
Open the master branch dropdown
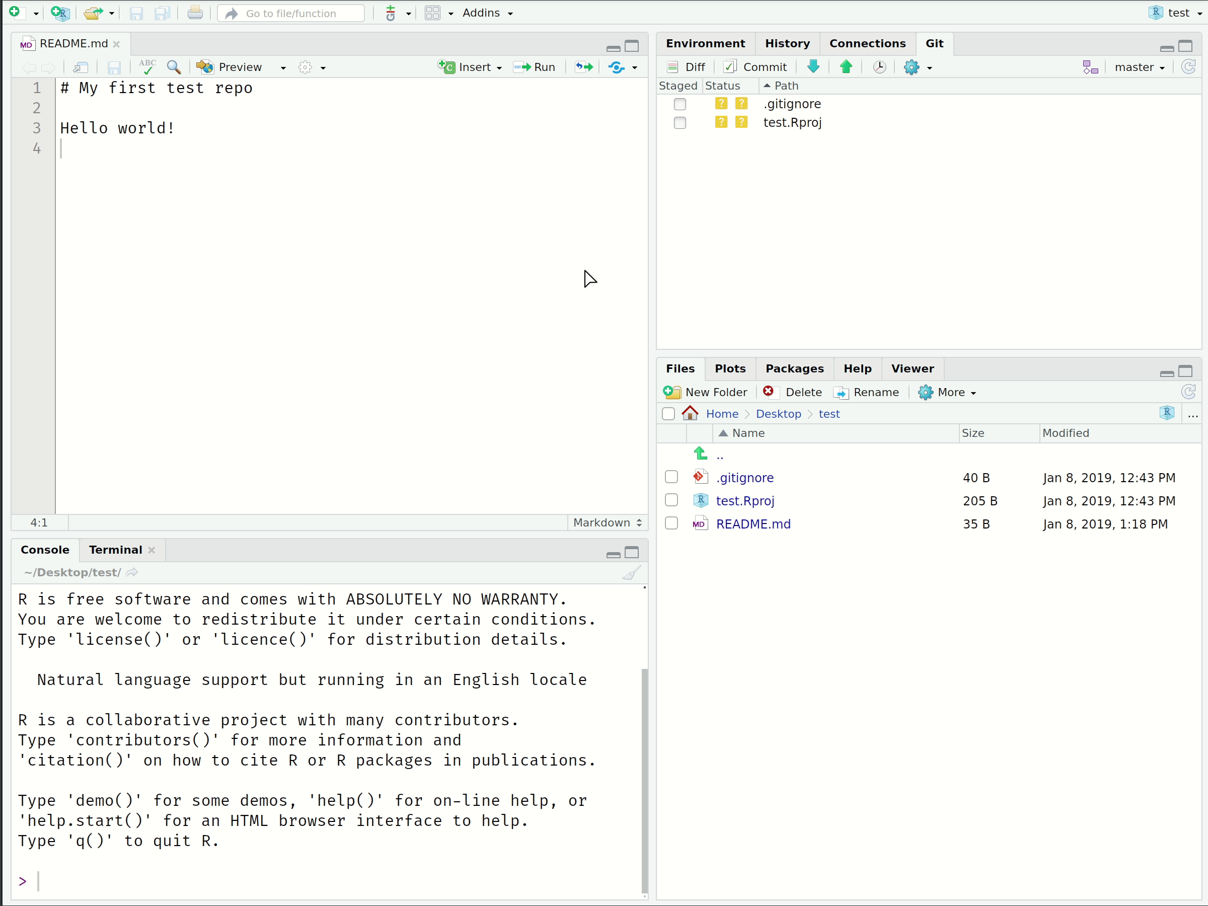1139,66
